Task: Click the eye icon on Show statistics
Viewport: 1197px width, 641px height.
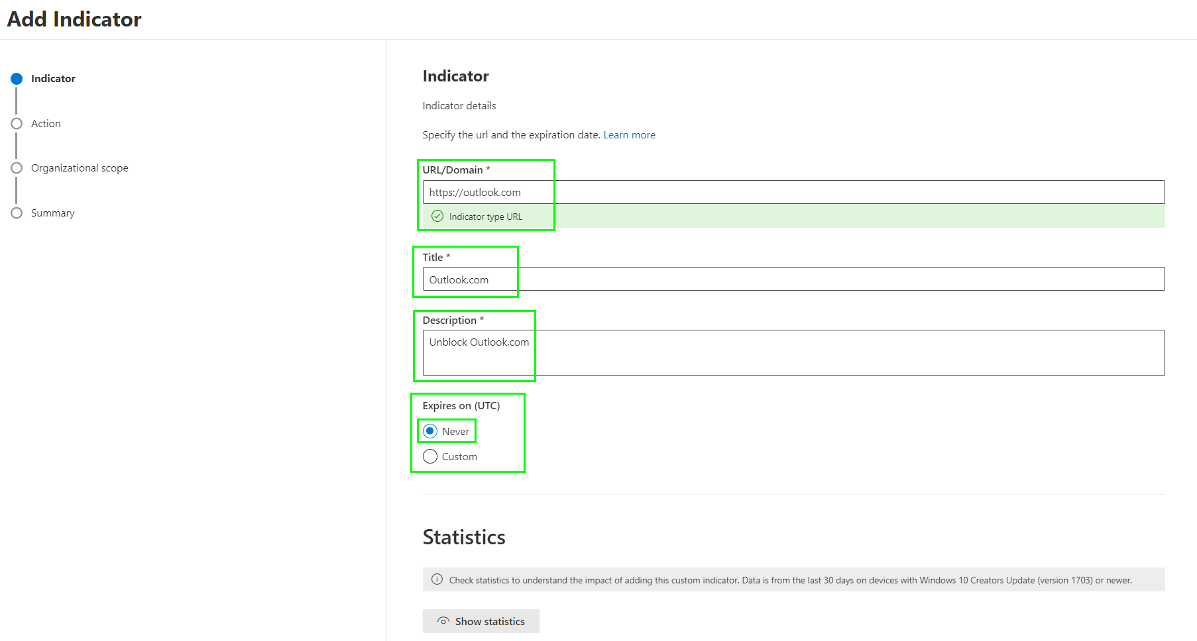Action: (443, 621)
